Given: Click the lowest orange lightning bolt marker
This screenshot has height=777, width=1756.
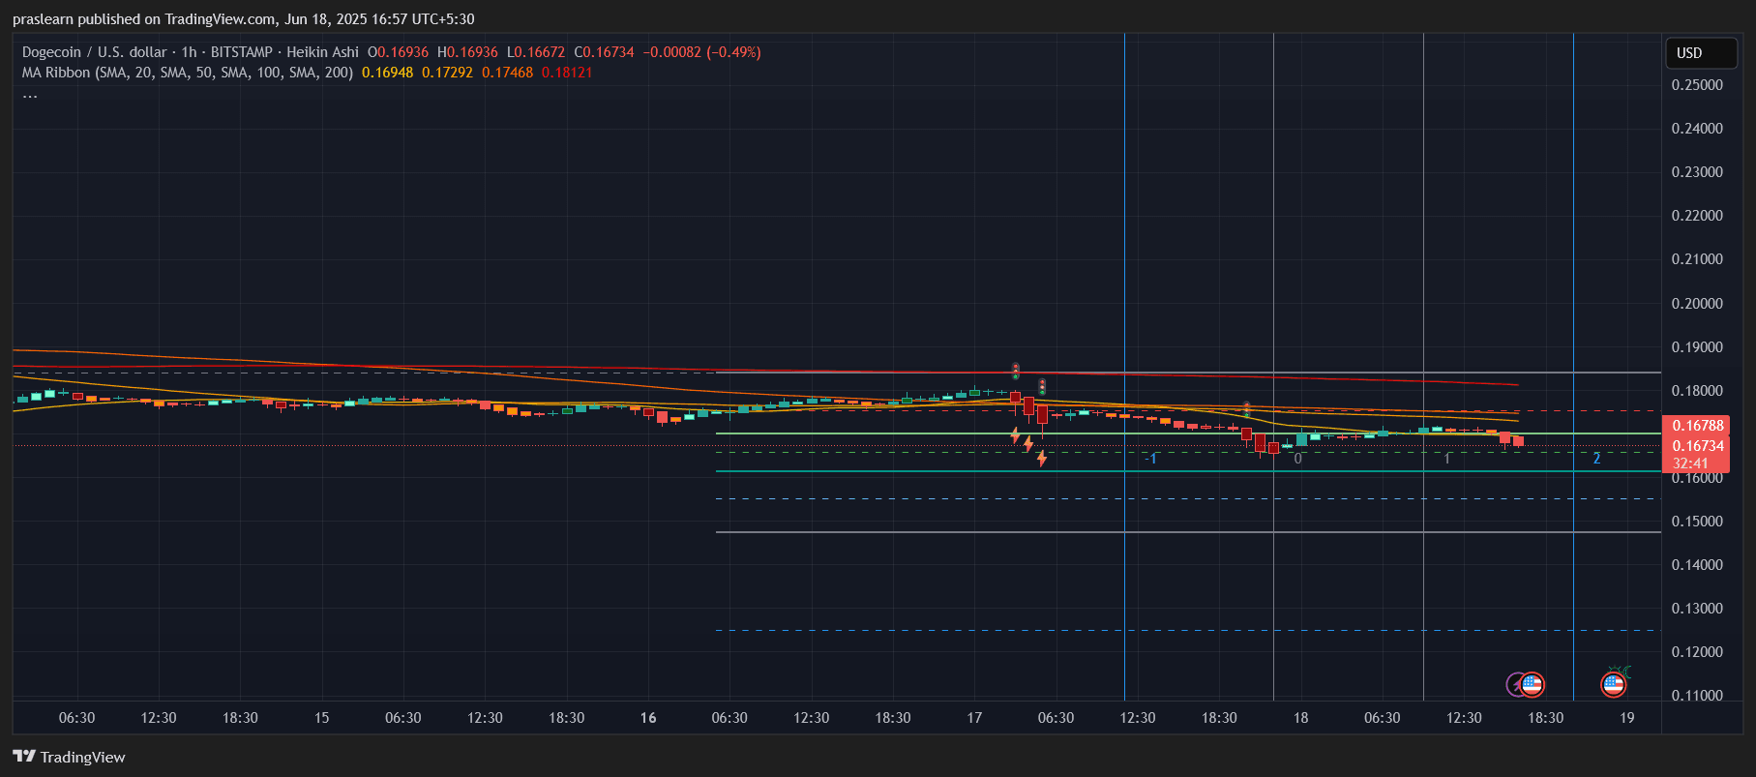Looking at the screenshot, I should pos(1041,459).
